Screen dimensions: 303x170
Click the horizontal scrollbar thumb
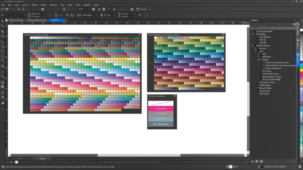[x=139, y=155]
